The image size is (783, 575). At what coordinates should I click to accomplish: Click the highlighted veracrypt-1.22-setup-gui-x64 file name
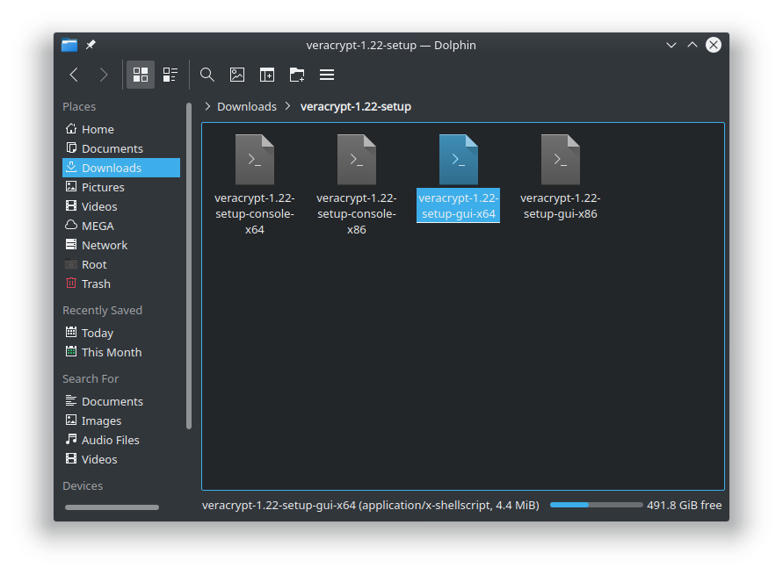pyautogui.click(x=459, y=205)
